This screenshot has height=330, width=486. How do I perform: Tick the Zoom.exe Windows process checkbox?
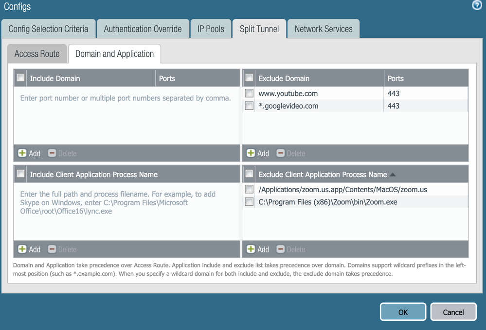tap(249, 202)
